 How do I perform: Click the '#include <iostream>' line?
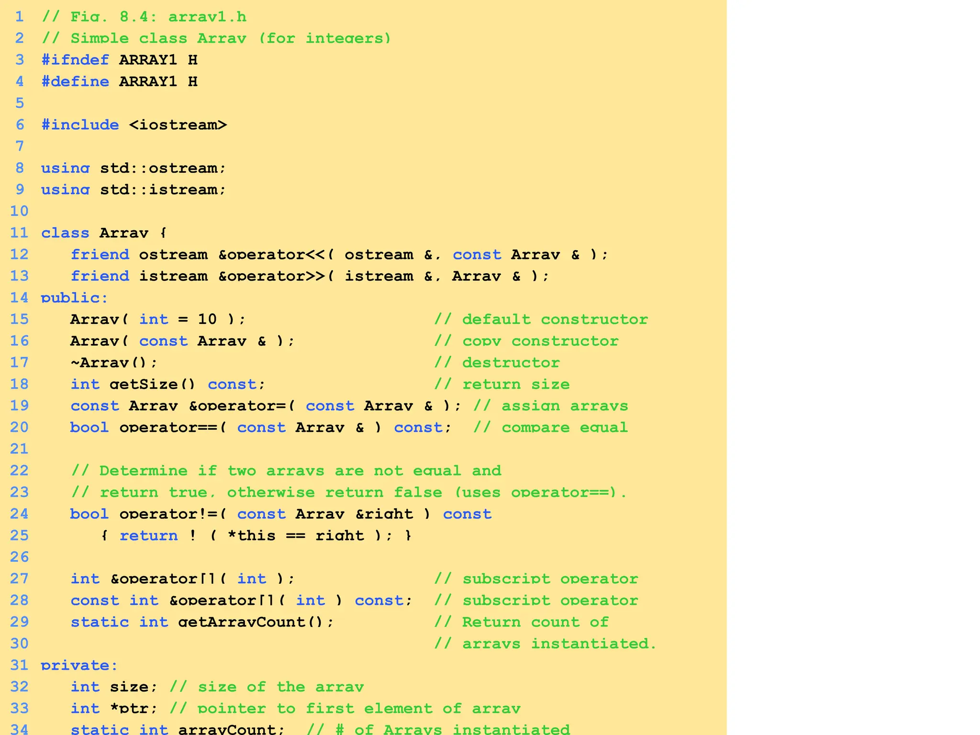pos(134,125)
